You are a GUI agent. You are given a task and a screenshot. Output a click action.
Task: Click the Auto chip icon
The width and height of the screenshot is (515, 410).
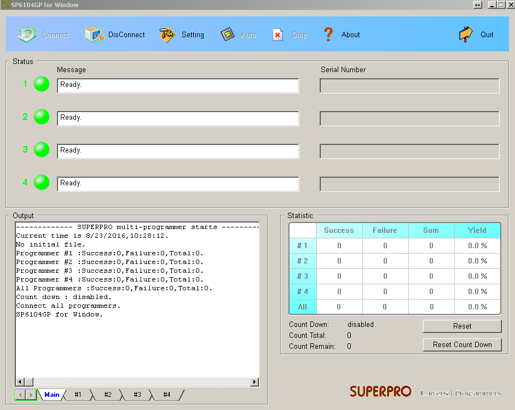(x=228, y=34)
